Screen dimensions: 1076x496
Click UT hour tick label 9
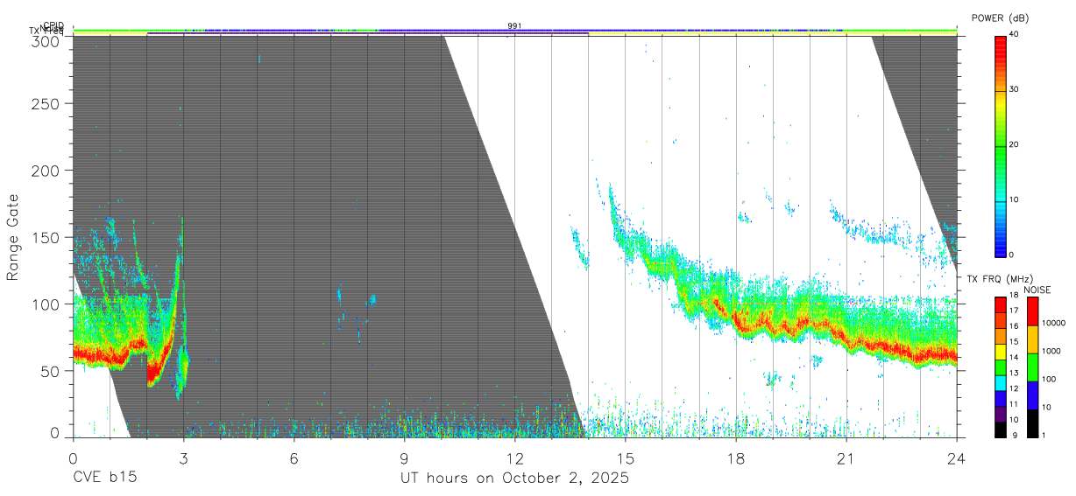point(404,458)
